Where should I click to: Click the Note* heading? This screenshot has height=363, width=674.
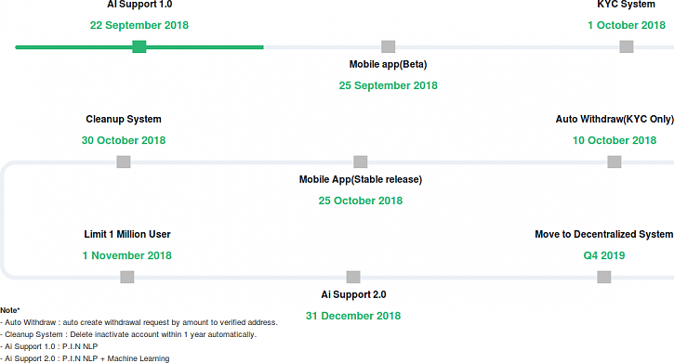coord(10,310)
